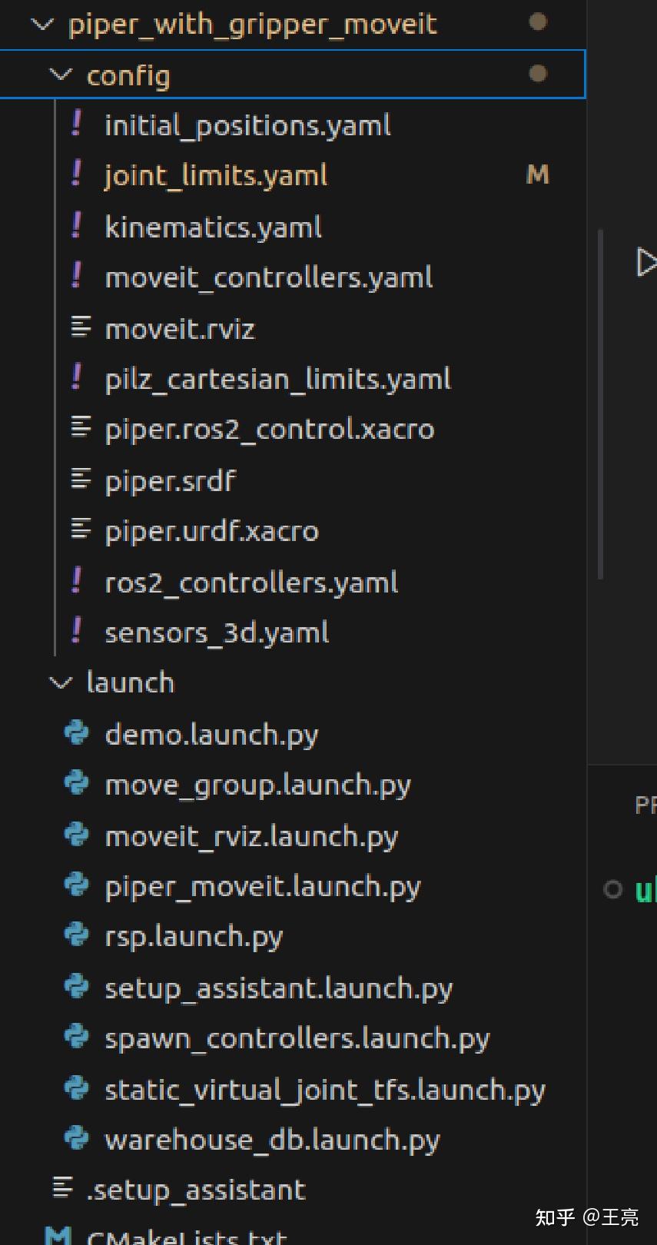Collapse the launch folder chevron

(60, 682)
